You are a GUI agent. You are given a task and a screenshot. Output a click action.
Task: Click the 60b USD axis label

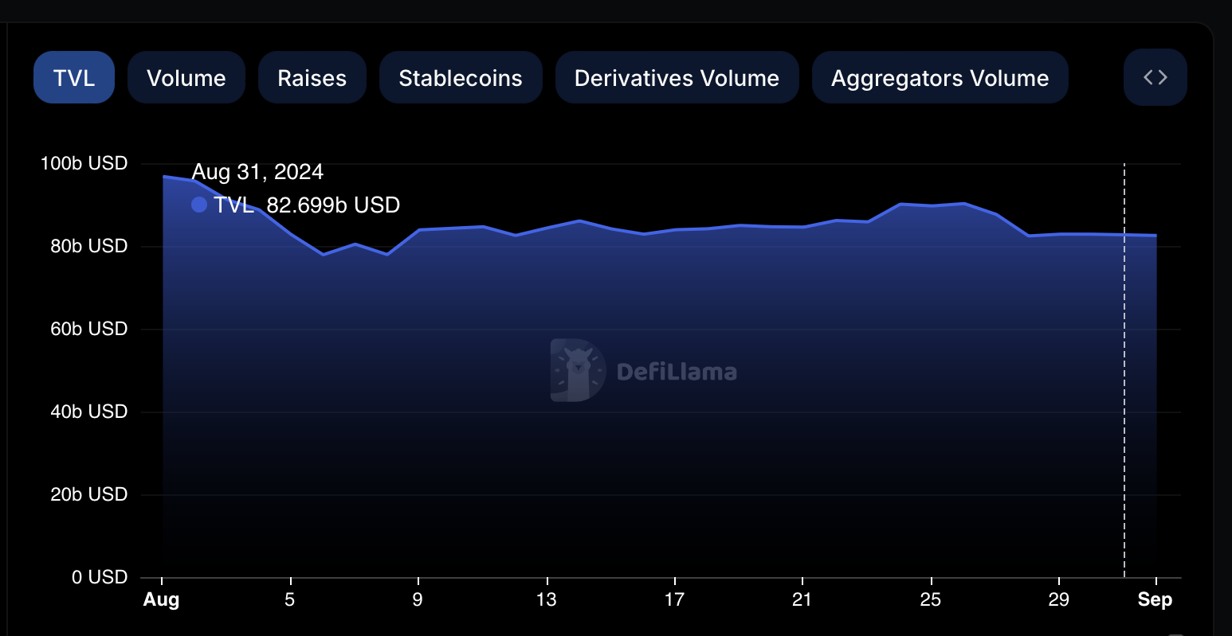point(89,329)
